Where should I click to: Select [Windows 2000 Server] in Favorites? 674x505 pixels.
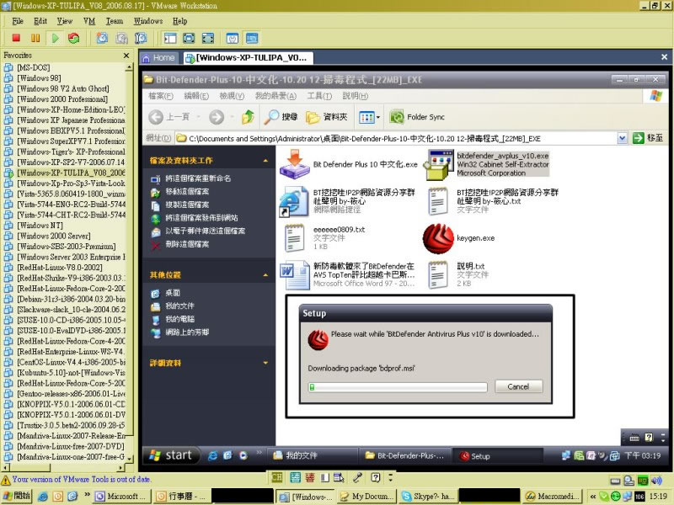54,236
